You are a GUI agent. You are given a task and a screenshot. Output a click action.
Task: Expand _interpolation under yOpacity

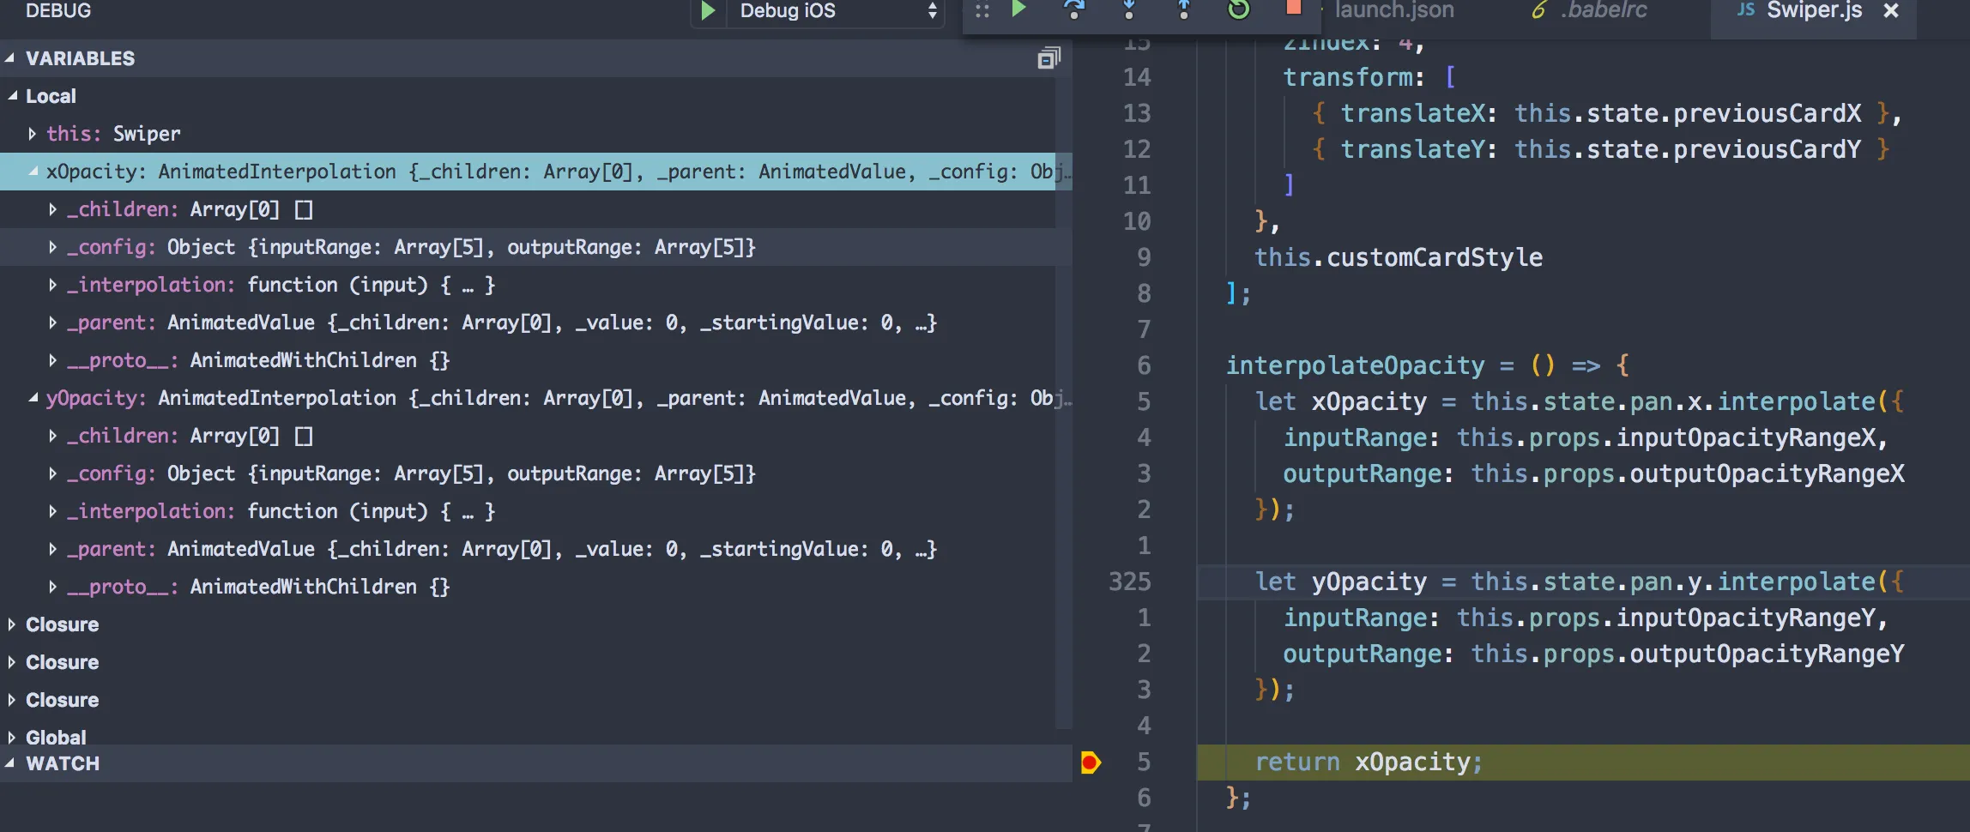point(53,511)
